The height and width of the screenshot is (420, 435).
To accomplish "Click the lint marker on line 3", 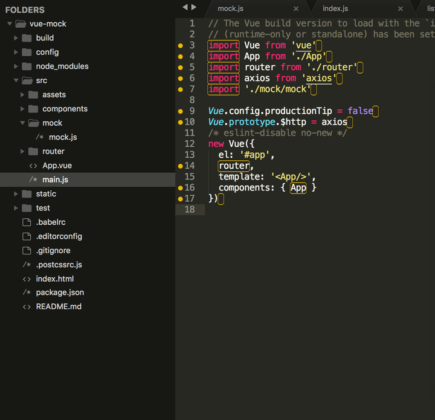I will pos(180,45).
